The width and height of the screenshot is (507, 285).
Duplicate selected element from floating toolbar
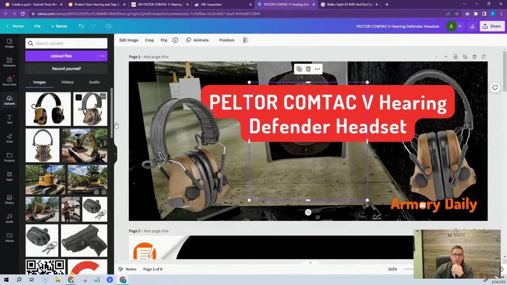click(x=299, y=69)
